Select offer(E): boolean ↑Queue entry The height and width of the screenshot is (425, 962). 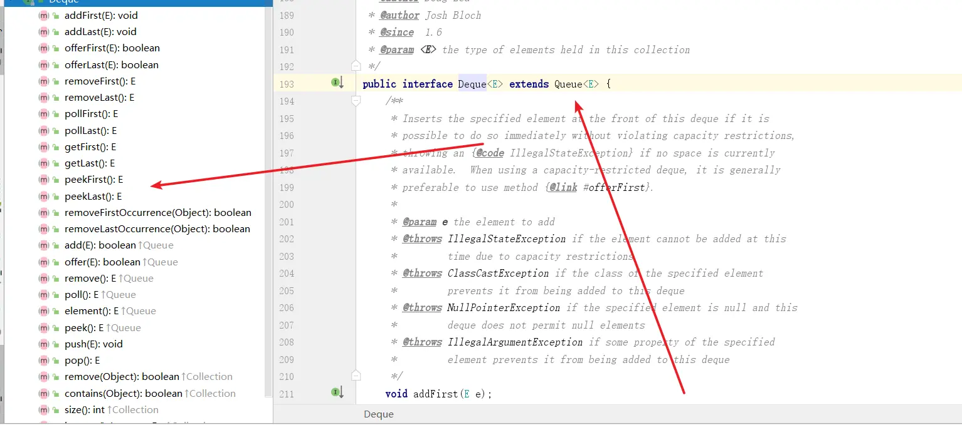(121, 262)
